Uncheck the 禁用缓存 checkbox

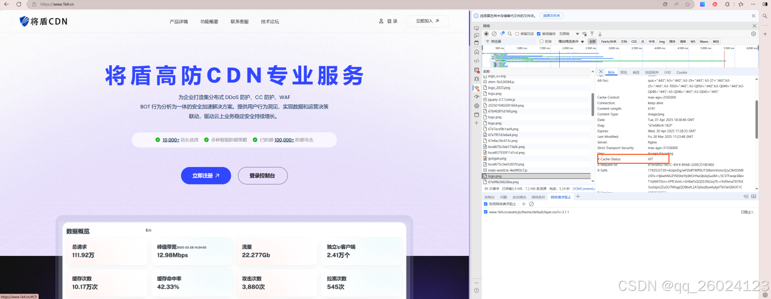[x=539, y=34]
